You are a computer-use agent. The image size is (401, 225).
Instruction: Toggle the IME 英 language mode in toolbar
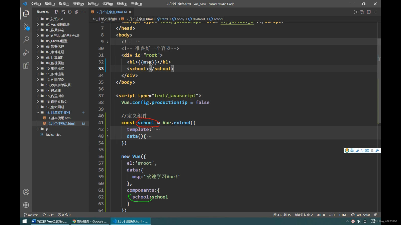pyautogui.click(x=352, y=150)
